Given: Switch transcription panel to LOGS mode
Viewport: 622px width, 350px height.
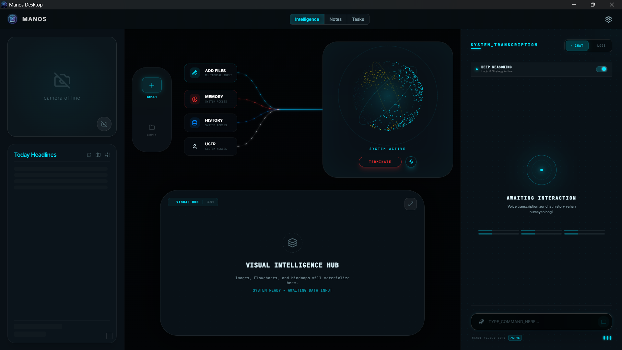Looking at the screenshot, I should click(601, 45).
